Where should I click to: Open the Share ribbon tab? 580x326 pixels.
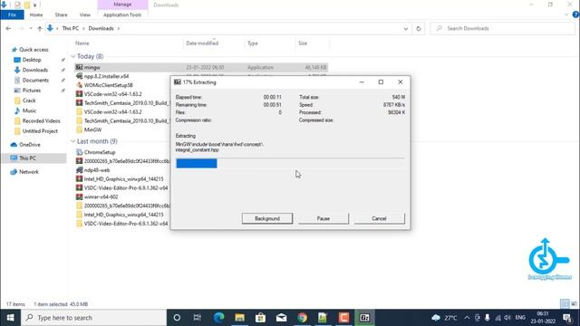[x=61, y=14]
